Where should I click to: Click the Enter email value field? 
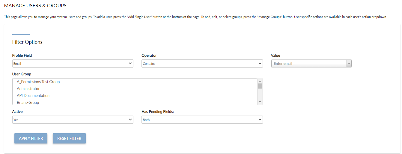309,64
